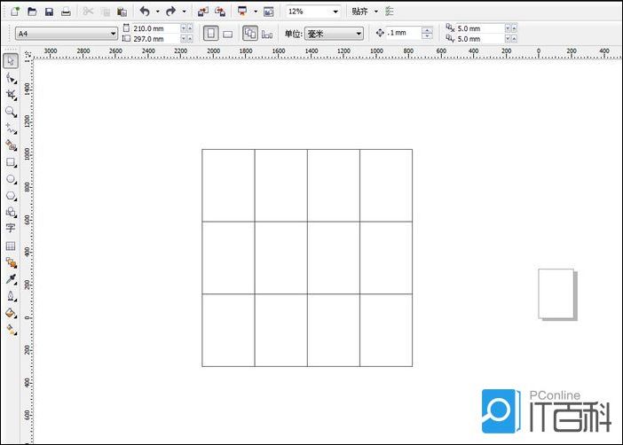Select the Pick tool in the toolbox

pyautogui.click(x=11, y=61)
